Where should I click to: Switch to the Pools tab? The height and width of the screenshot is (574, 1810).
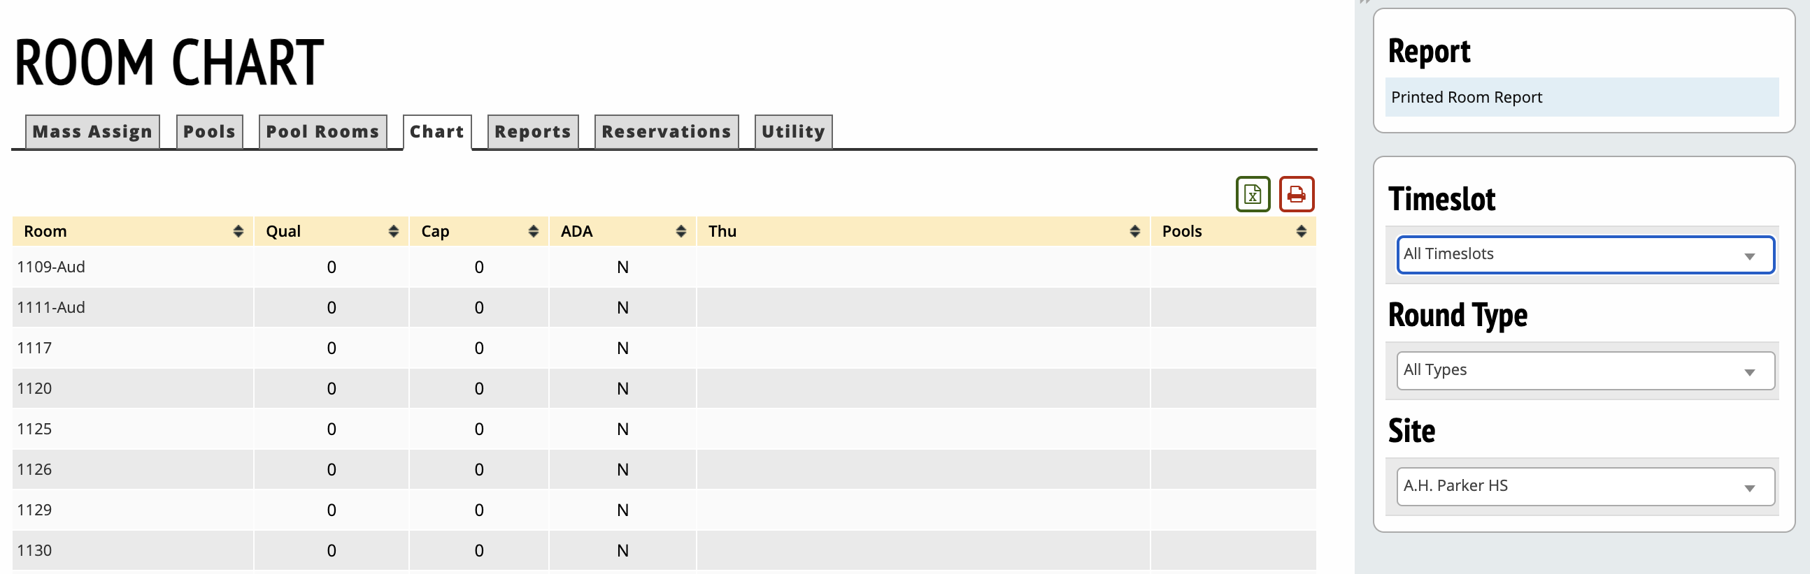[x=209, y=132]
